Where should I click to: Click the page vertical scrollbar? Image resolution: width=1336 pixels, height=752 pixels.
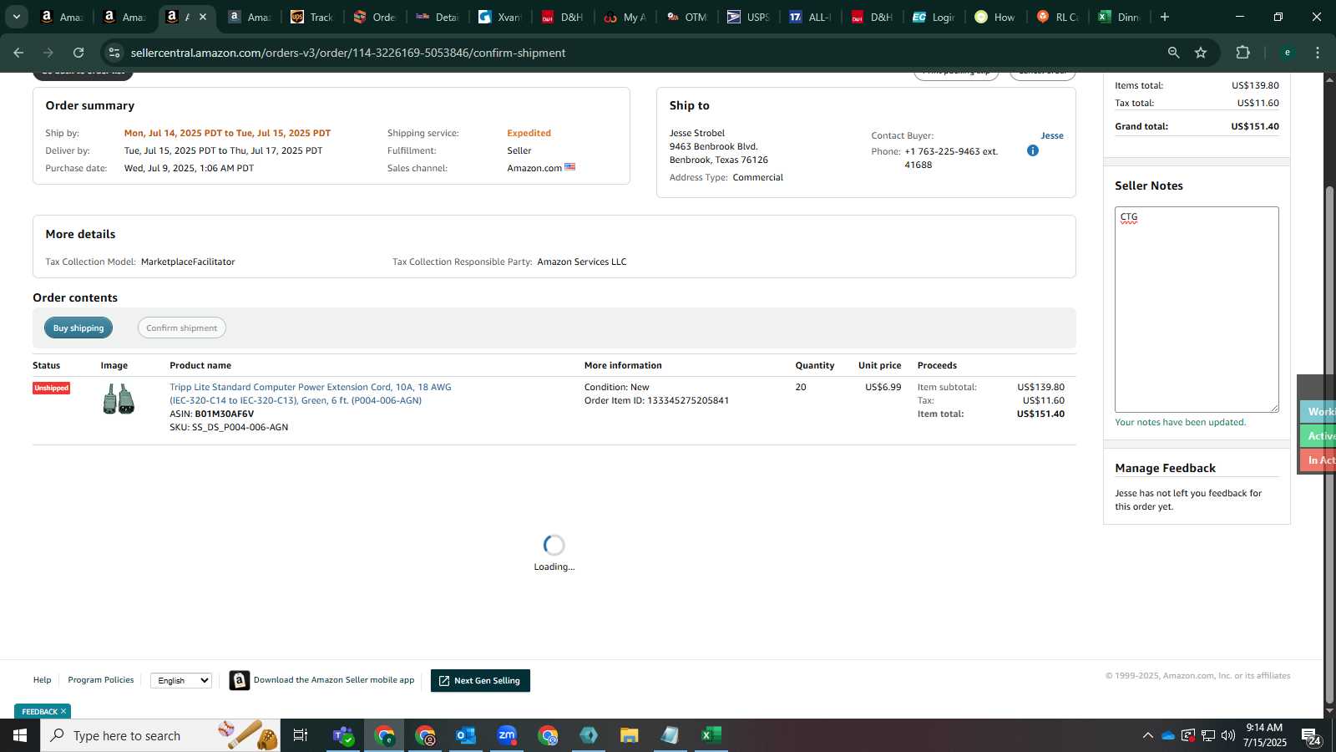(x=1329, y=443)
